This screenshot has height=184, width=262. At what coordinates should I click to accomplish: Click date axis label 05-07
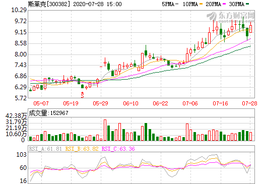click(41, 103)
